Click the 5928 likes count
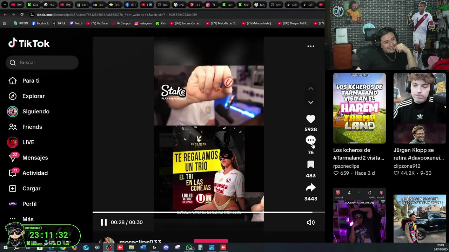The height and width of the screenshot is (252, 449). pyautogui.click(x=311, y=129)
